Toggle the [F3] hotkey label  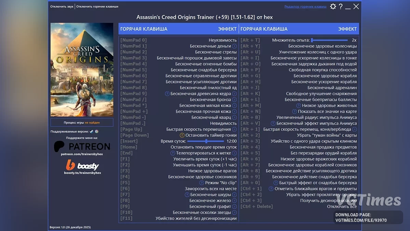125,171
